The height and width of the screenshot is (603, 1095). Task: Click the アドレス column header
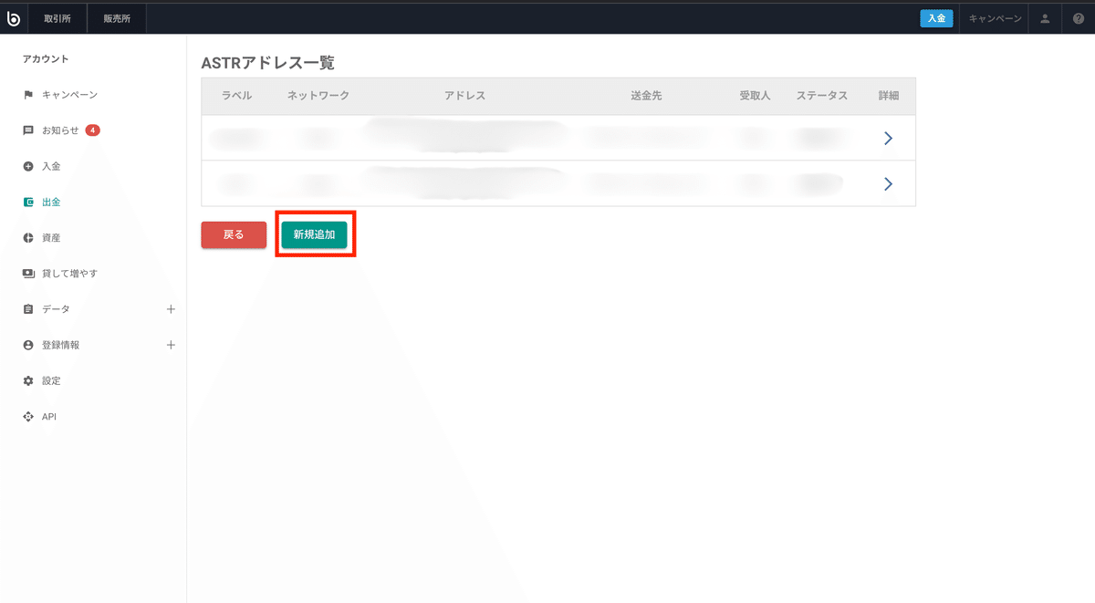coord(464,96)
